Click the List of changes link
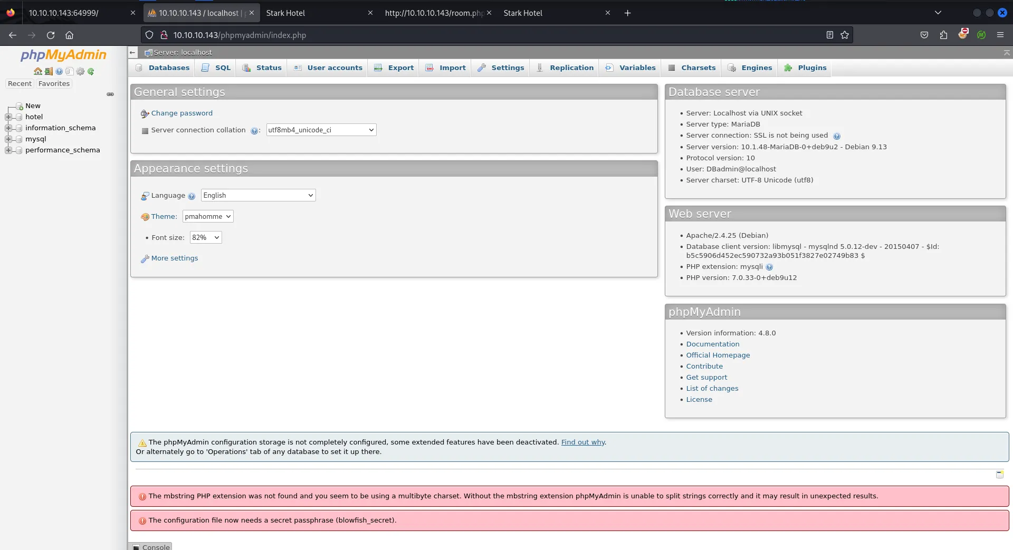 712,389
